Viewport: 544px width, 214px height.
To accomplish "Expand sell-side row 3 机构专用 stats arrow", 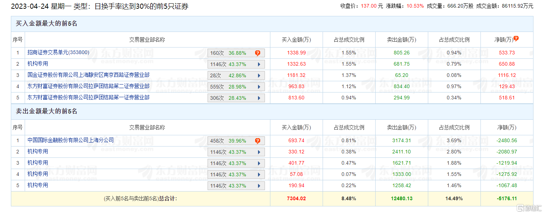I will [259, 163].
